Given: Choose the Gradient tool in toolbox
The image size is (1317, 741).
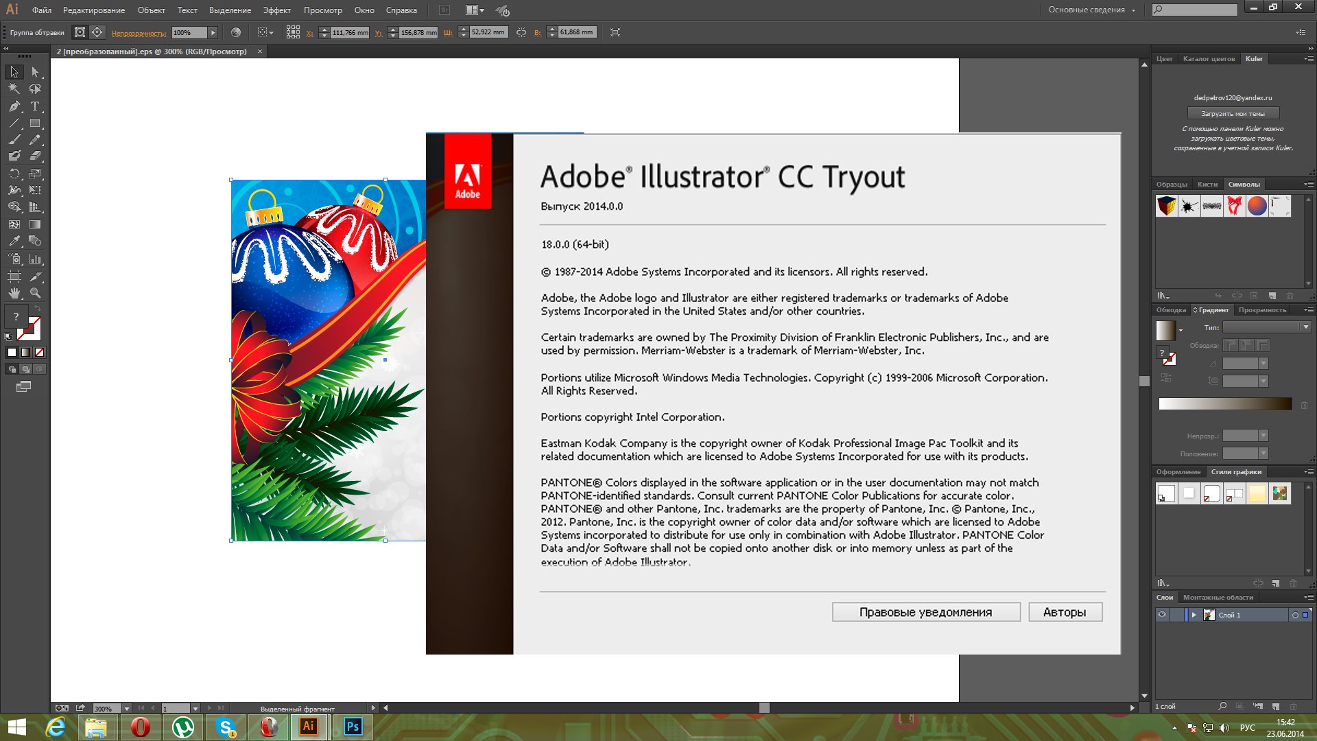Looking at the screenshot, I should 35,224.
